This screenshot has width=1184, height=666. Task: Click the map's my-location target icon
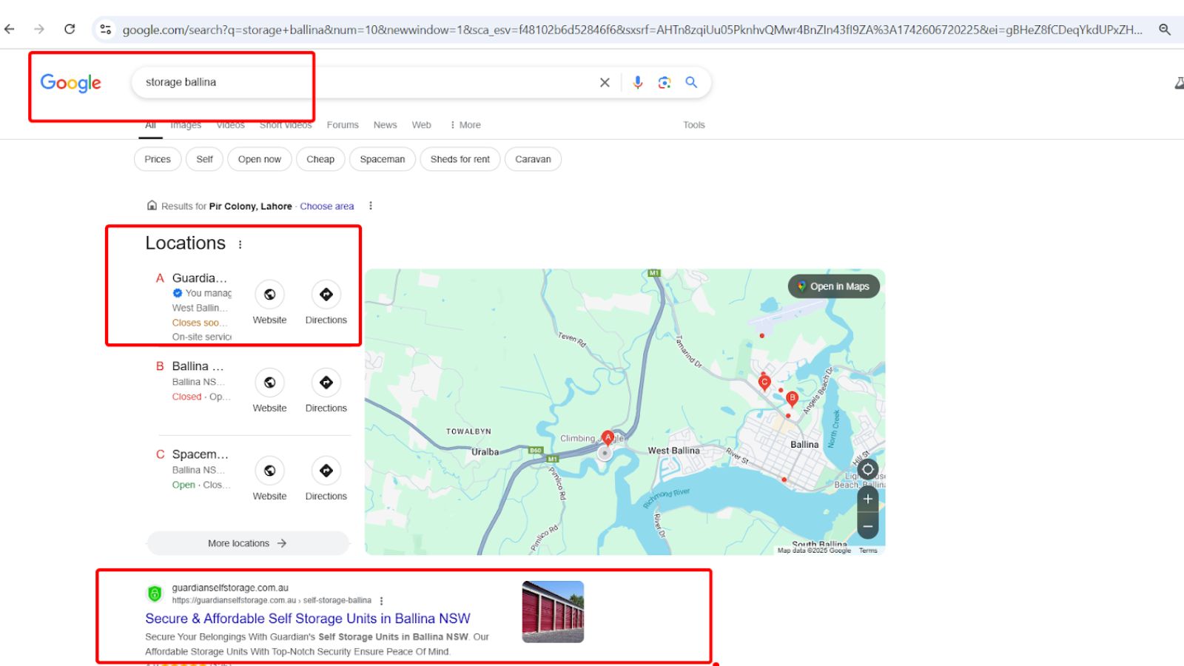click(868, 469)
